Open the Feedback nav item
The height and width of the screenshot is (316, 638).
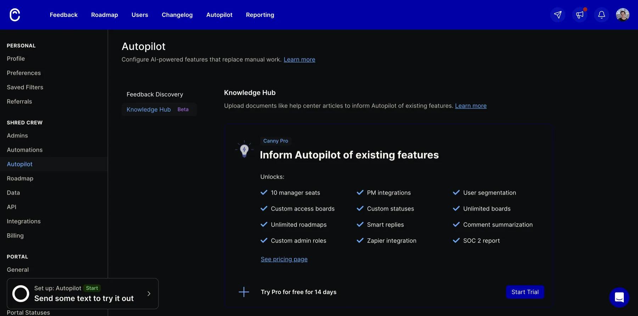tap(64, 15)
